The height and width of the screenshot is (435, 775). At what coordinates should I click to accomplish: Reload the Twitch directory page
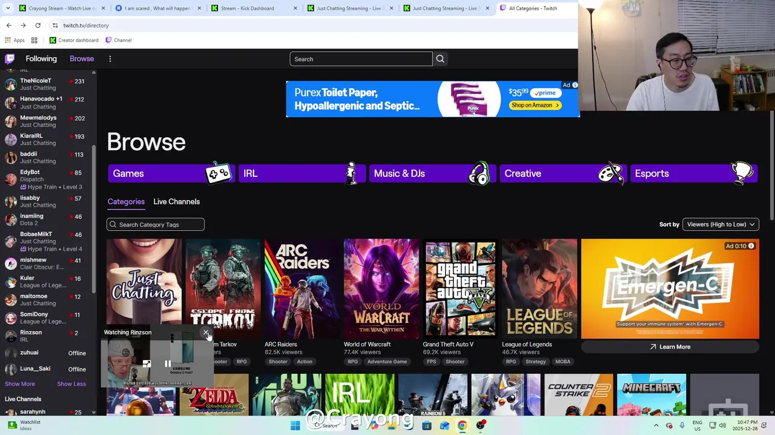pos(38,25)
